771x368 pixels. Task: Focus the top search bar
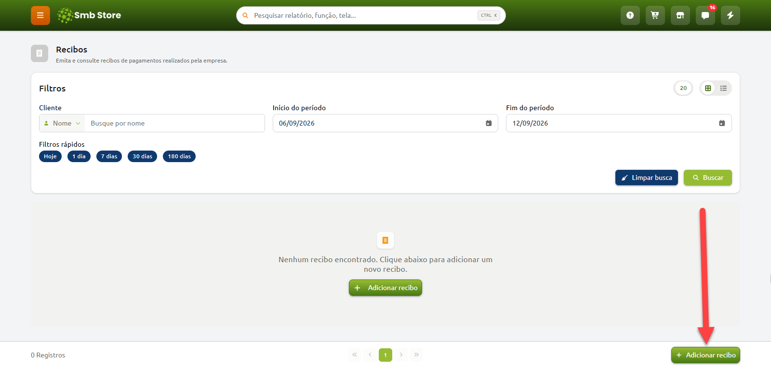(x=371, y=15)
